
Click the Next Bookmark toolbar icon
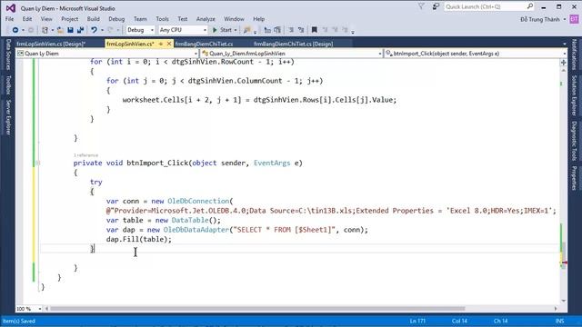click(x=335, y=30)
